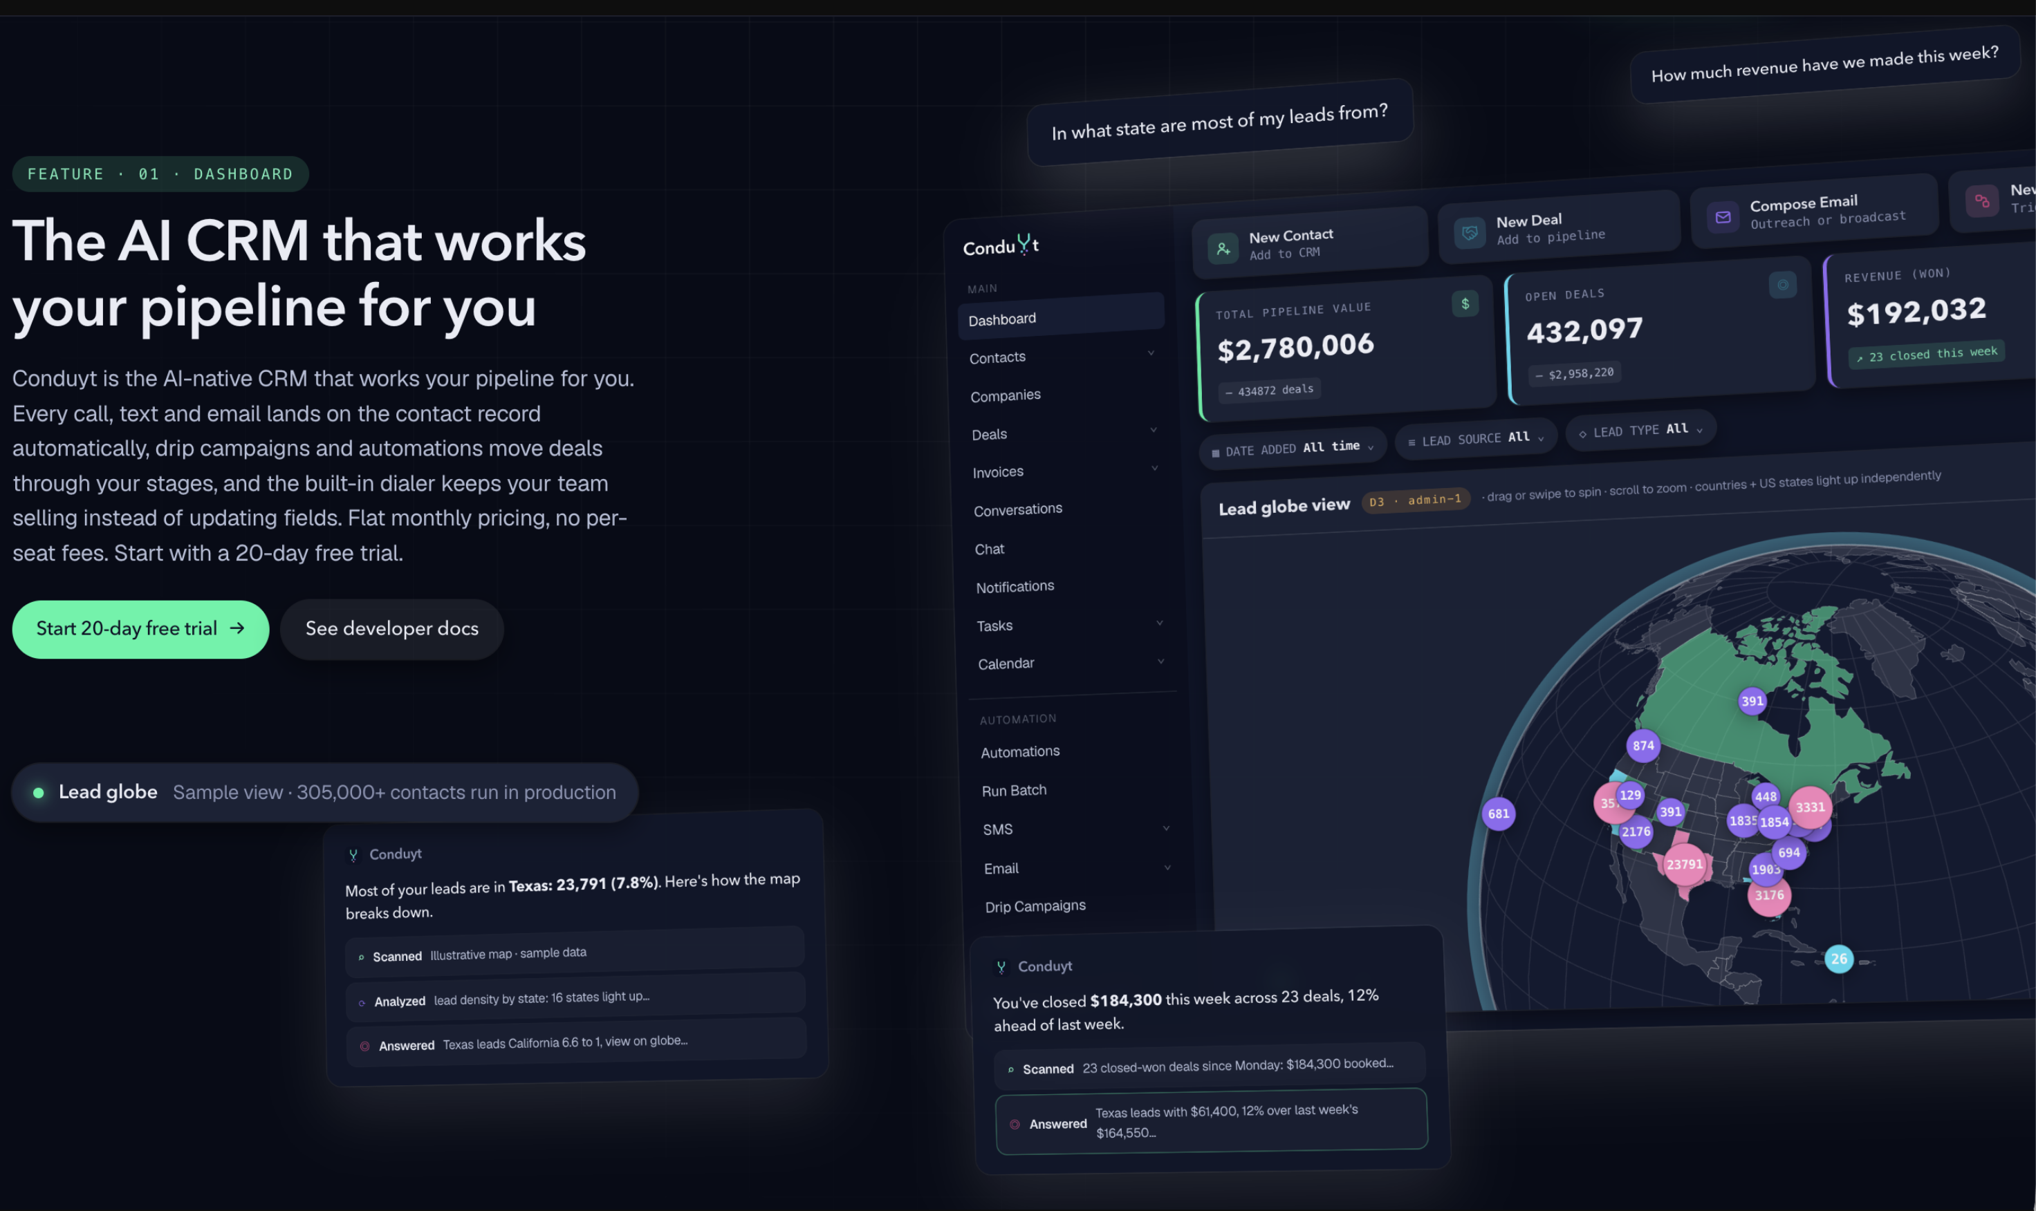Click the 434872 deals badge
This screenshot has width=2036, height=1211.
point(1270,390)
